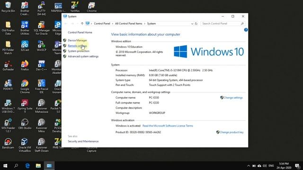This screenshot has height=170, width=303.
Task: Select Firefox desktop icon
Action: coord(25,66)
